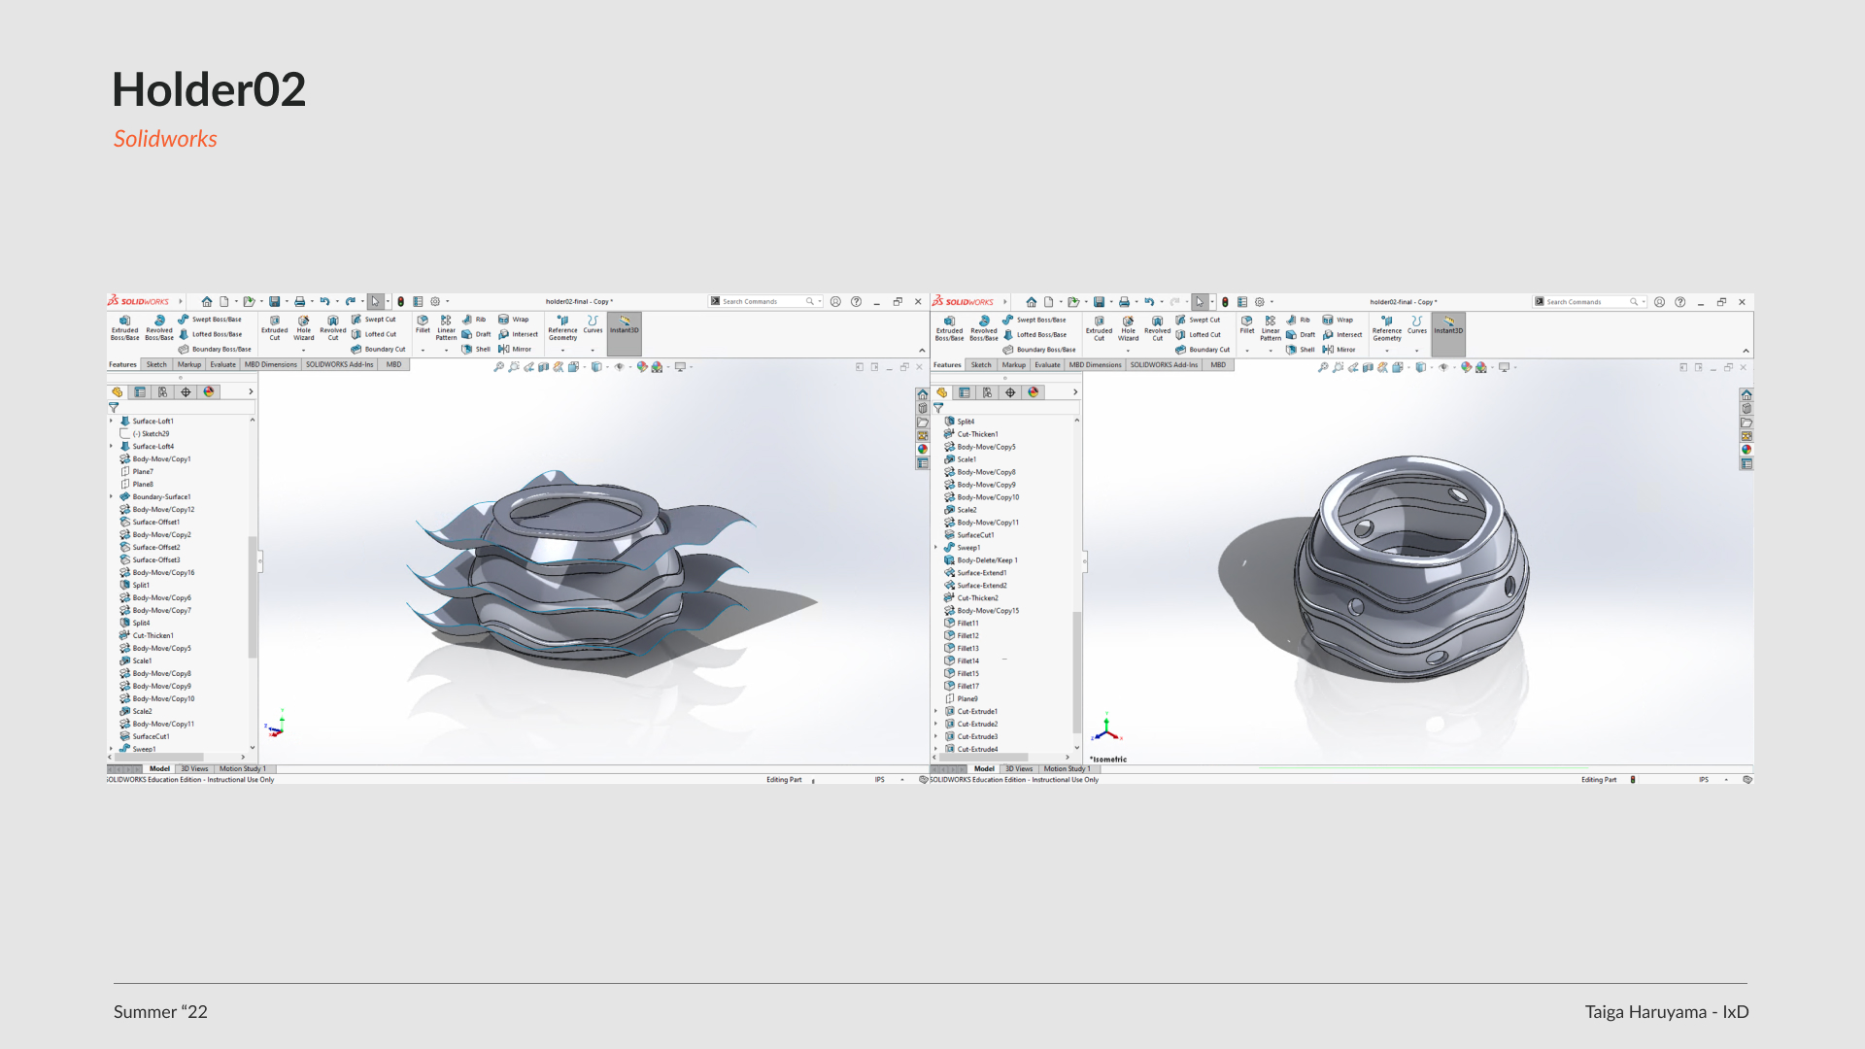Click Rebuild traffic light icon in left window
Image resolution: width=1865 pixels, height=1049 pixels.
click(x=400, y=302)
